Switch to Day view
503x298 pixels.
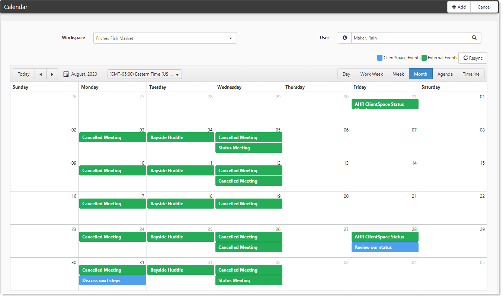click(x=346, y=74)
